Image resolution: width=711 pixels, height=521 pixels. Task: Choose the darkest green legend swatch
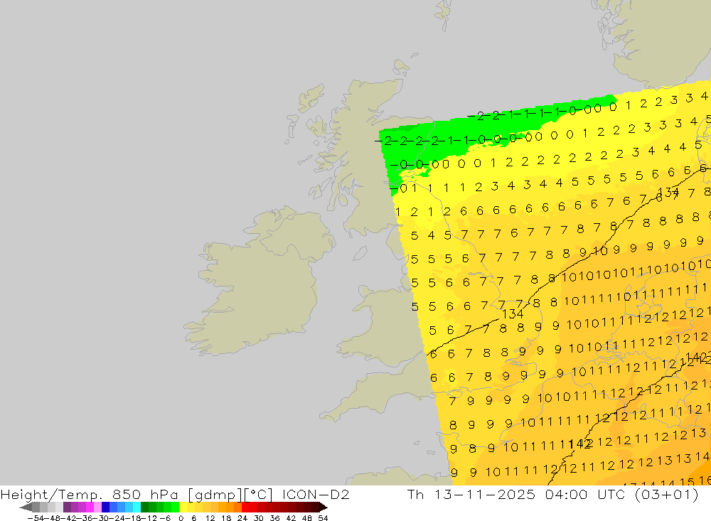pos(144,507)
